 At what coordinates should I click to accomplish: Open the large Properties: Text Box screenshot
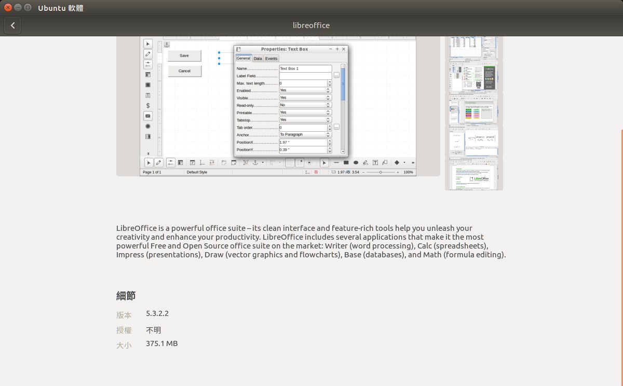278,106
